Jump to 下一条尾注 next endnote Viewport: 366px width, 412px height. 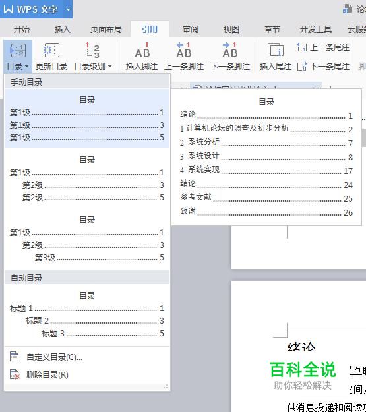(x=323, y=66)
